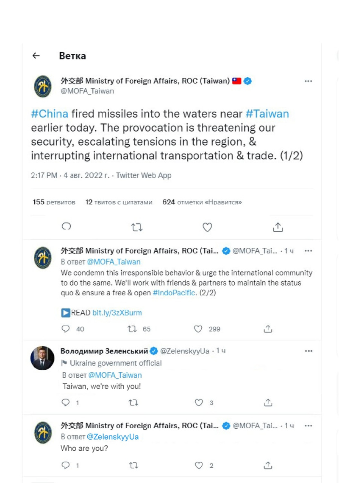Reply to the main China missiles tweet
Screen dimensions: 339x483
coord(66,227)
